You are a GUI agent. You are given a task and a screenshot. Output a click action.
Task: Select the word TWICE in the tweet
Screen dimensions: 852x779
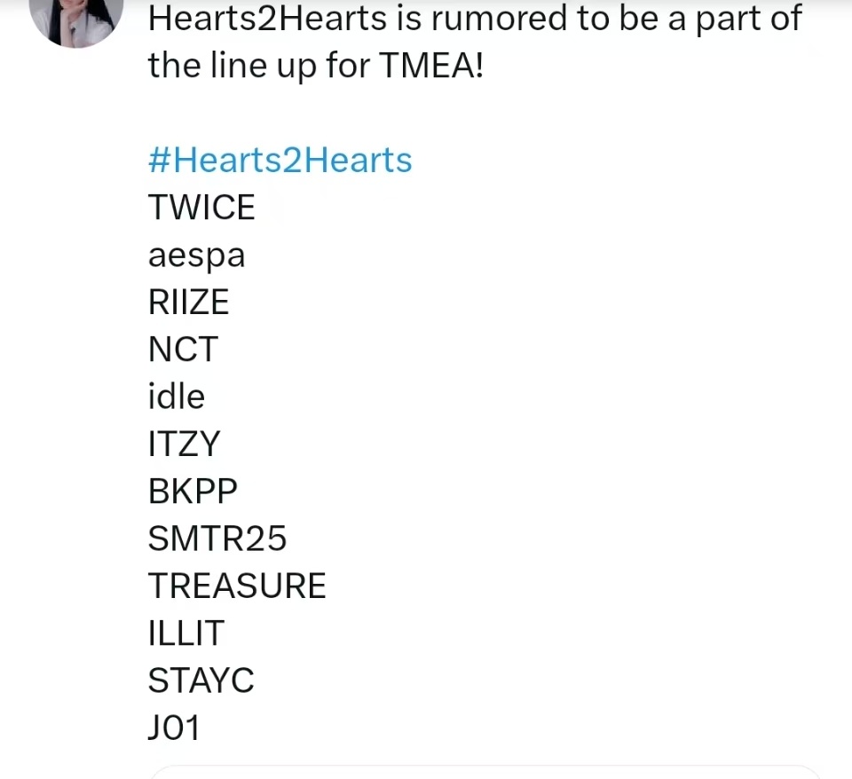click(201, 207)
